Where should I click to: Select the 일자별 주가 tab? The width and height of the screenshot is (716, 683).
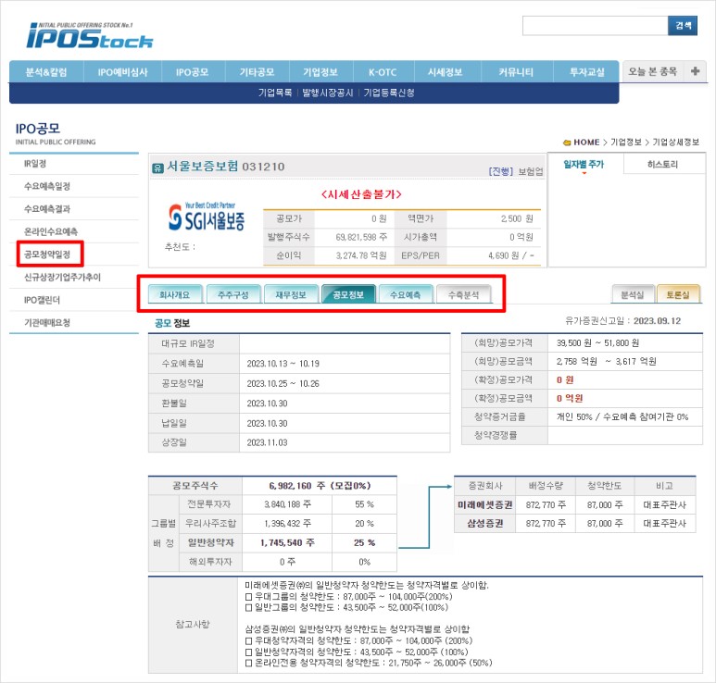pyautogui.click(x=584, y=164)
